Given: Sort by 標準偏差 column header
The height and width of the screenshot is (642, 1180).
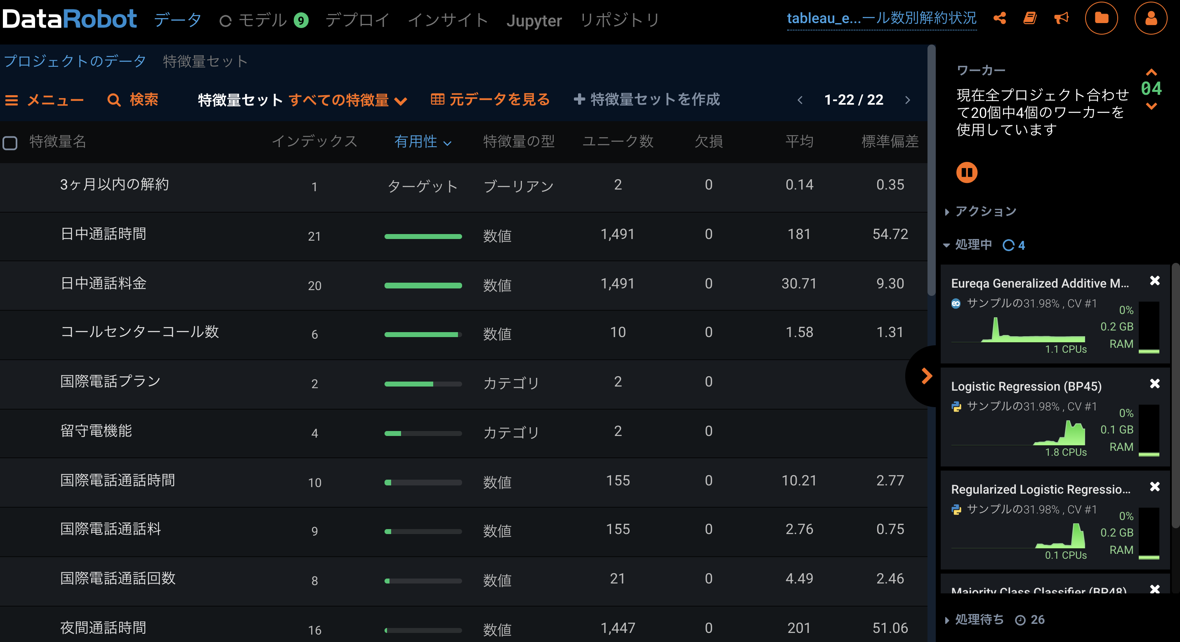Looking at the screenshot, I should point(890,141).
